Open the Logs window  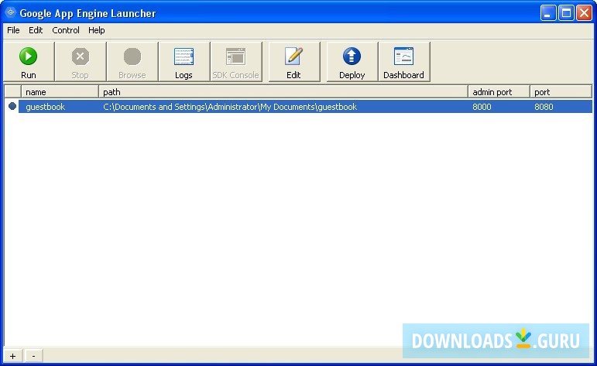pos(184,62)
